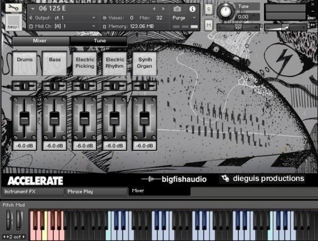This screenshot has width=318, height=241.
Task: Shift keyboard octave down arrow
Action: (4, 237)
